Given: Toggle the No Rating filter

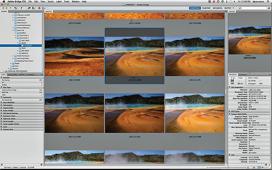Looking at the screenshot, I should pos(22,80).
